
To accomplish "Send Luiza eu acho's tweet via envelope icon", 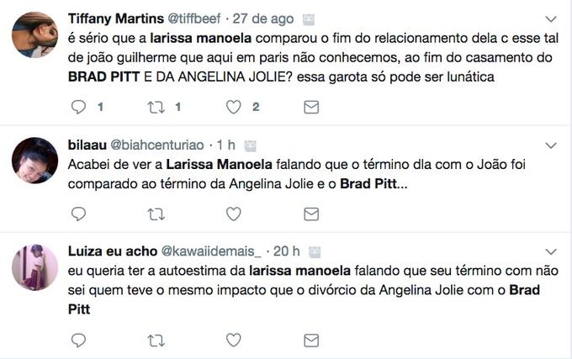I will click(x=310, y=340).
